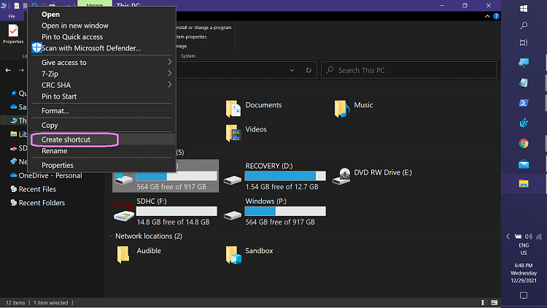Collapse the Network locations group
This screenshot has height=308, width=547.
click(x=111, y=236)
